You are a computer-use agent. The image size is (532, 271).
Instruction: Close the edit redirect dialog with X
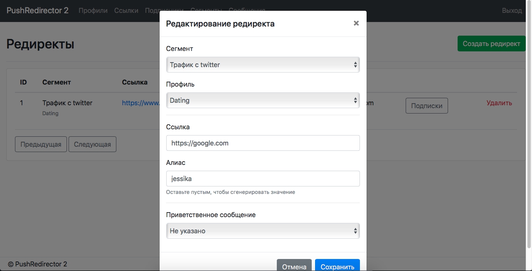tap(356, 24)
